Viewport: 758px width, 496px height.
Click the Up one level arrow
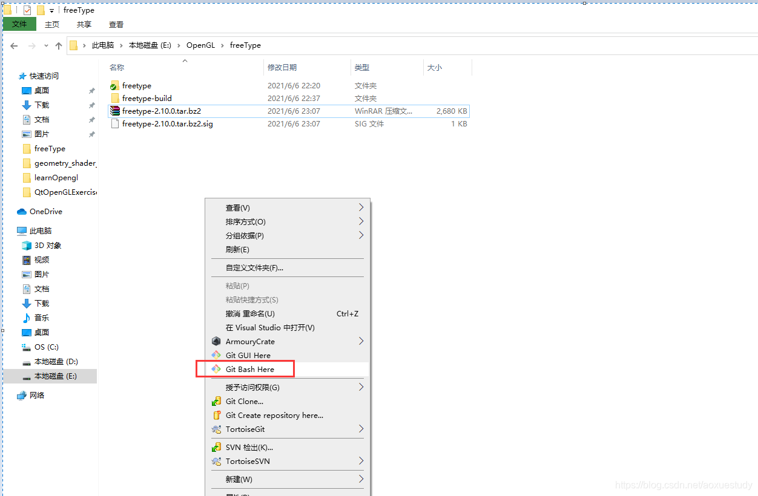pos(59,45)
